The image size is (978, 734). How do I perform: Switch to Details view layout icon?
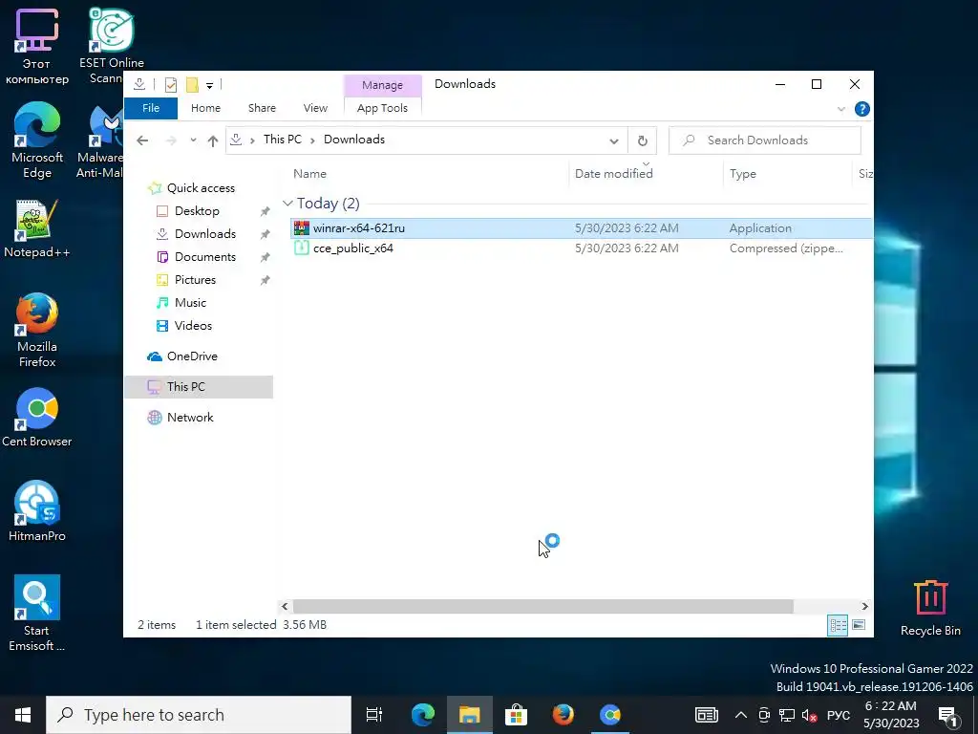click(838, 625)
